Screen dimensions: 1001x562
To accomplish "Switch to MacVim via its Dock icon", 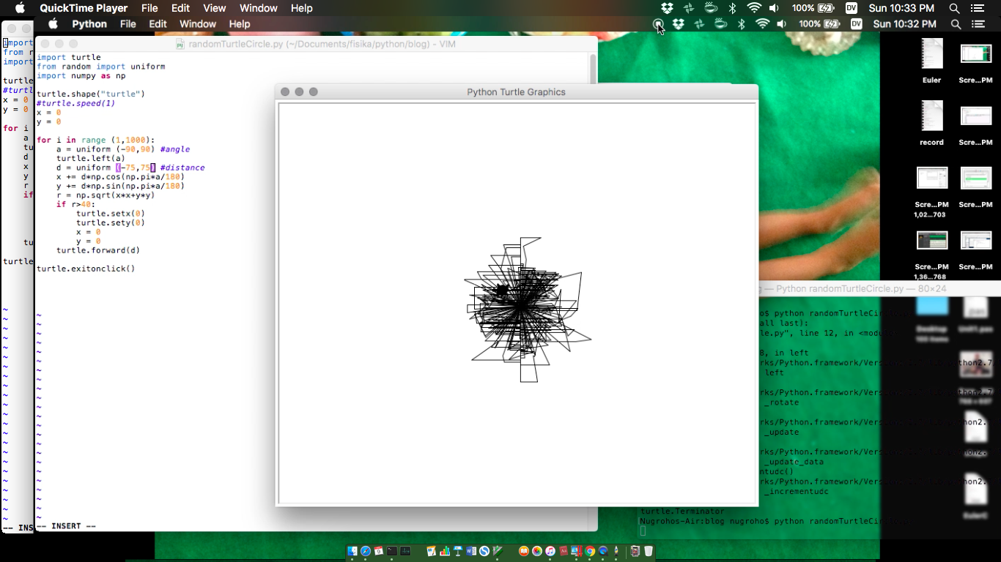I will (498, 551).
